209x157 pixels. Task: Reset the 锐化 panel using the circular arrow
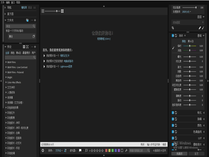(x=176, y=113)
